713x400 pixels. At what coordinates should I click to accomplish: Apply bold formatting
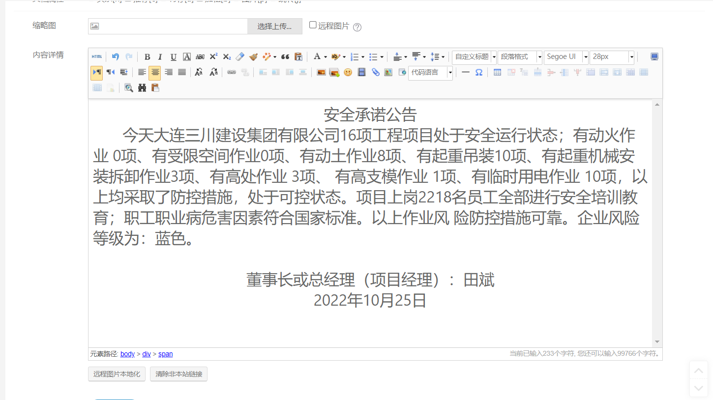point(147,57)
